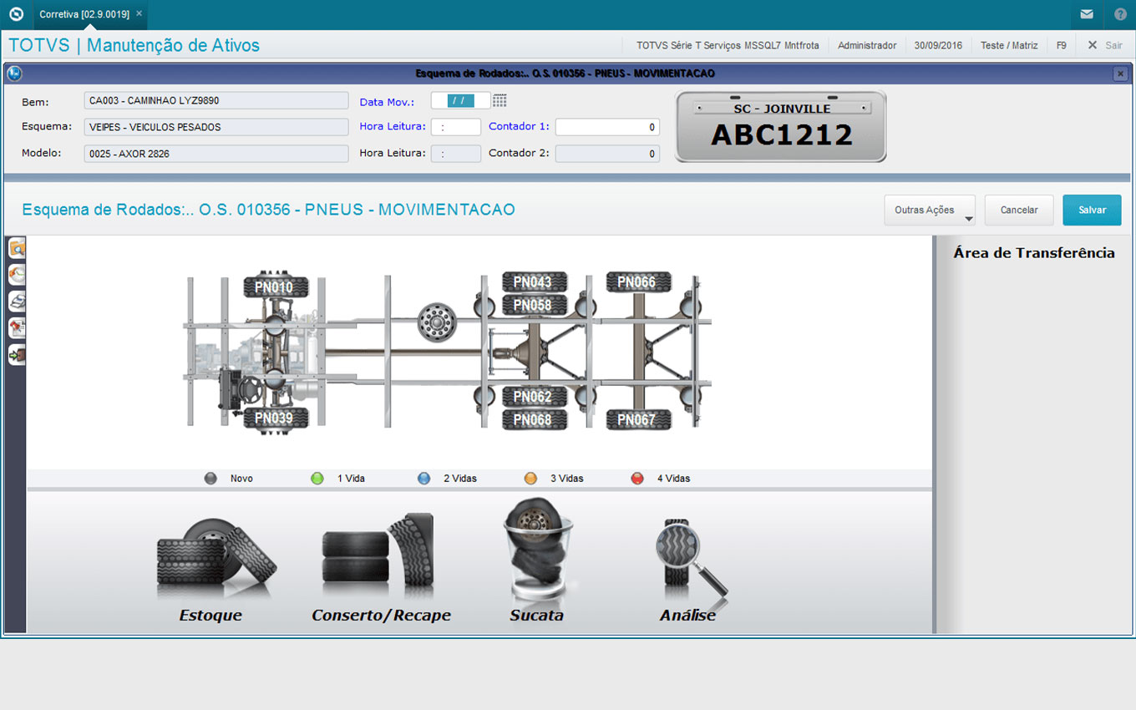Viewport: 1136px width, 710px height.
Task: Switch to the Corretiva [02.9.0019] tab
Action: point(82,14)
